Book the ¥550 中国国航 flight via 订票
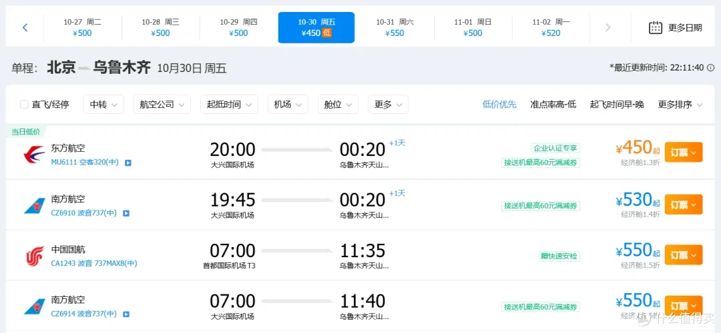Image resolution: width=721 pixels, height=333 pixels. [684, 254]
